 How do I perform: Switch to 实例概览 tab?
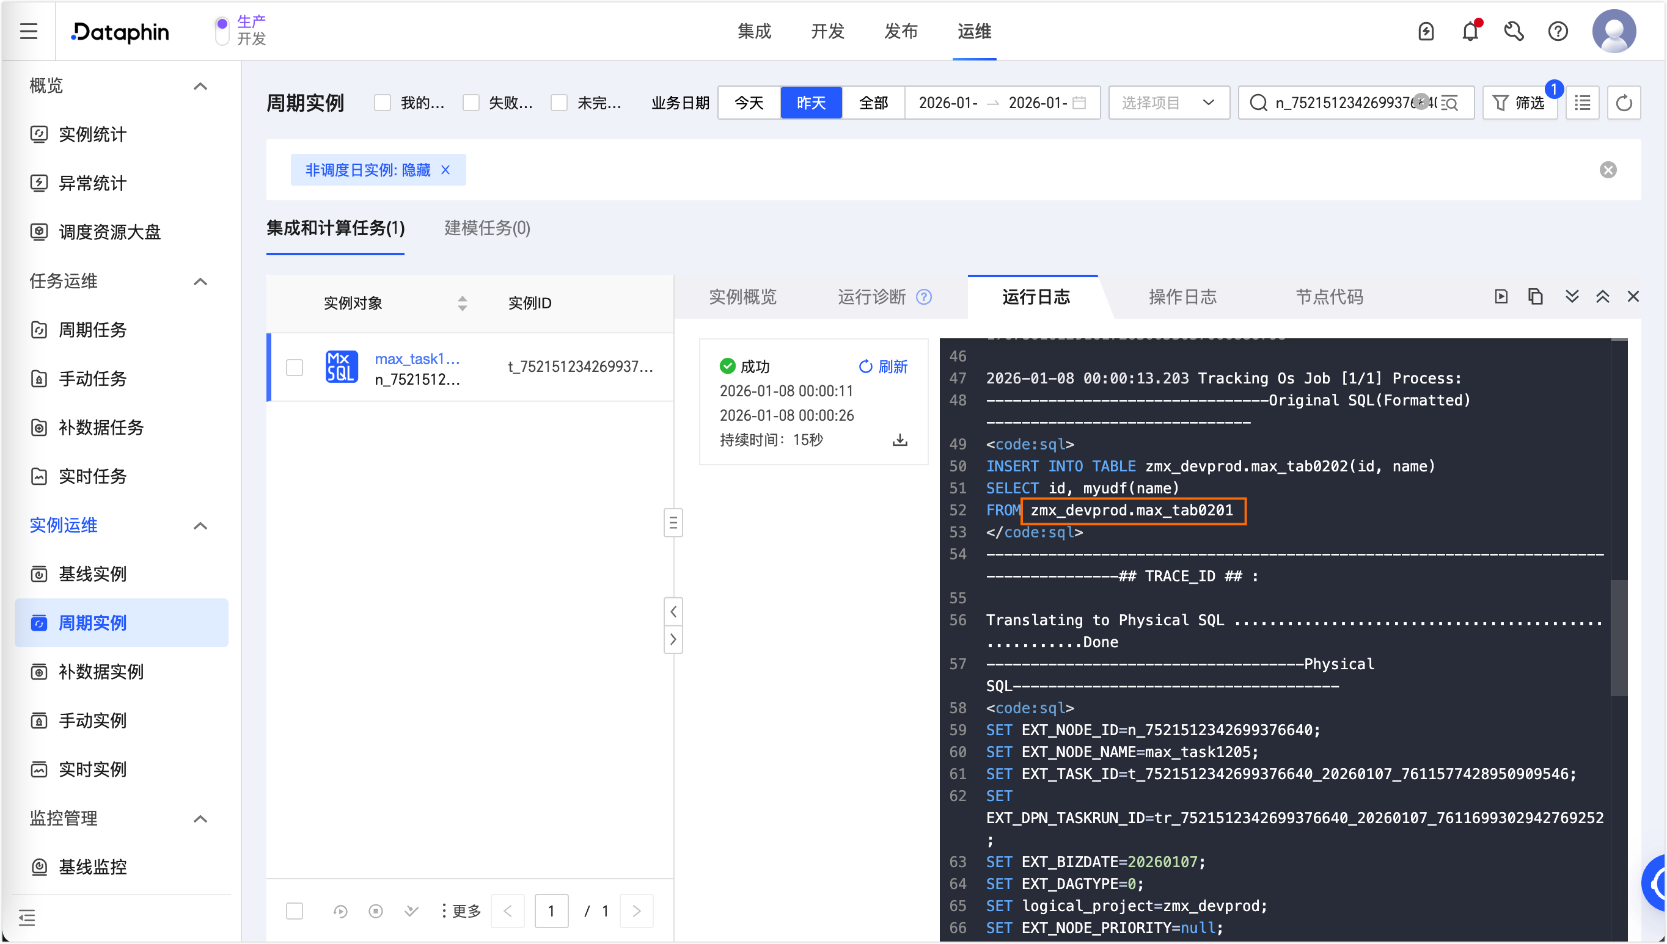(742, 297)
